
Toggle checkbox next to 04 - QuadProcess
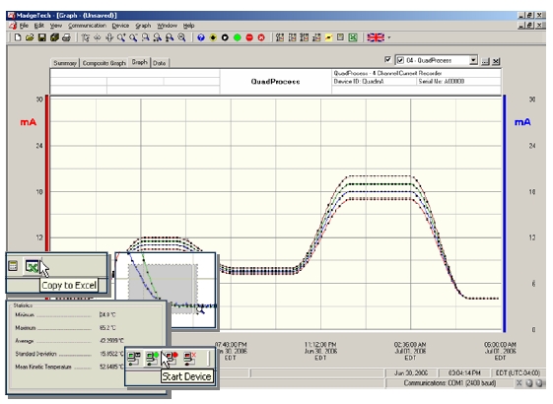click(400, 61)
